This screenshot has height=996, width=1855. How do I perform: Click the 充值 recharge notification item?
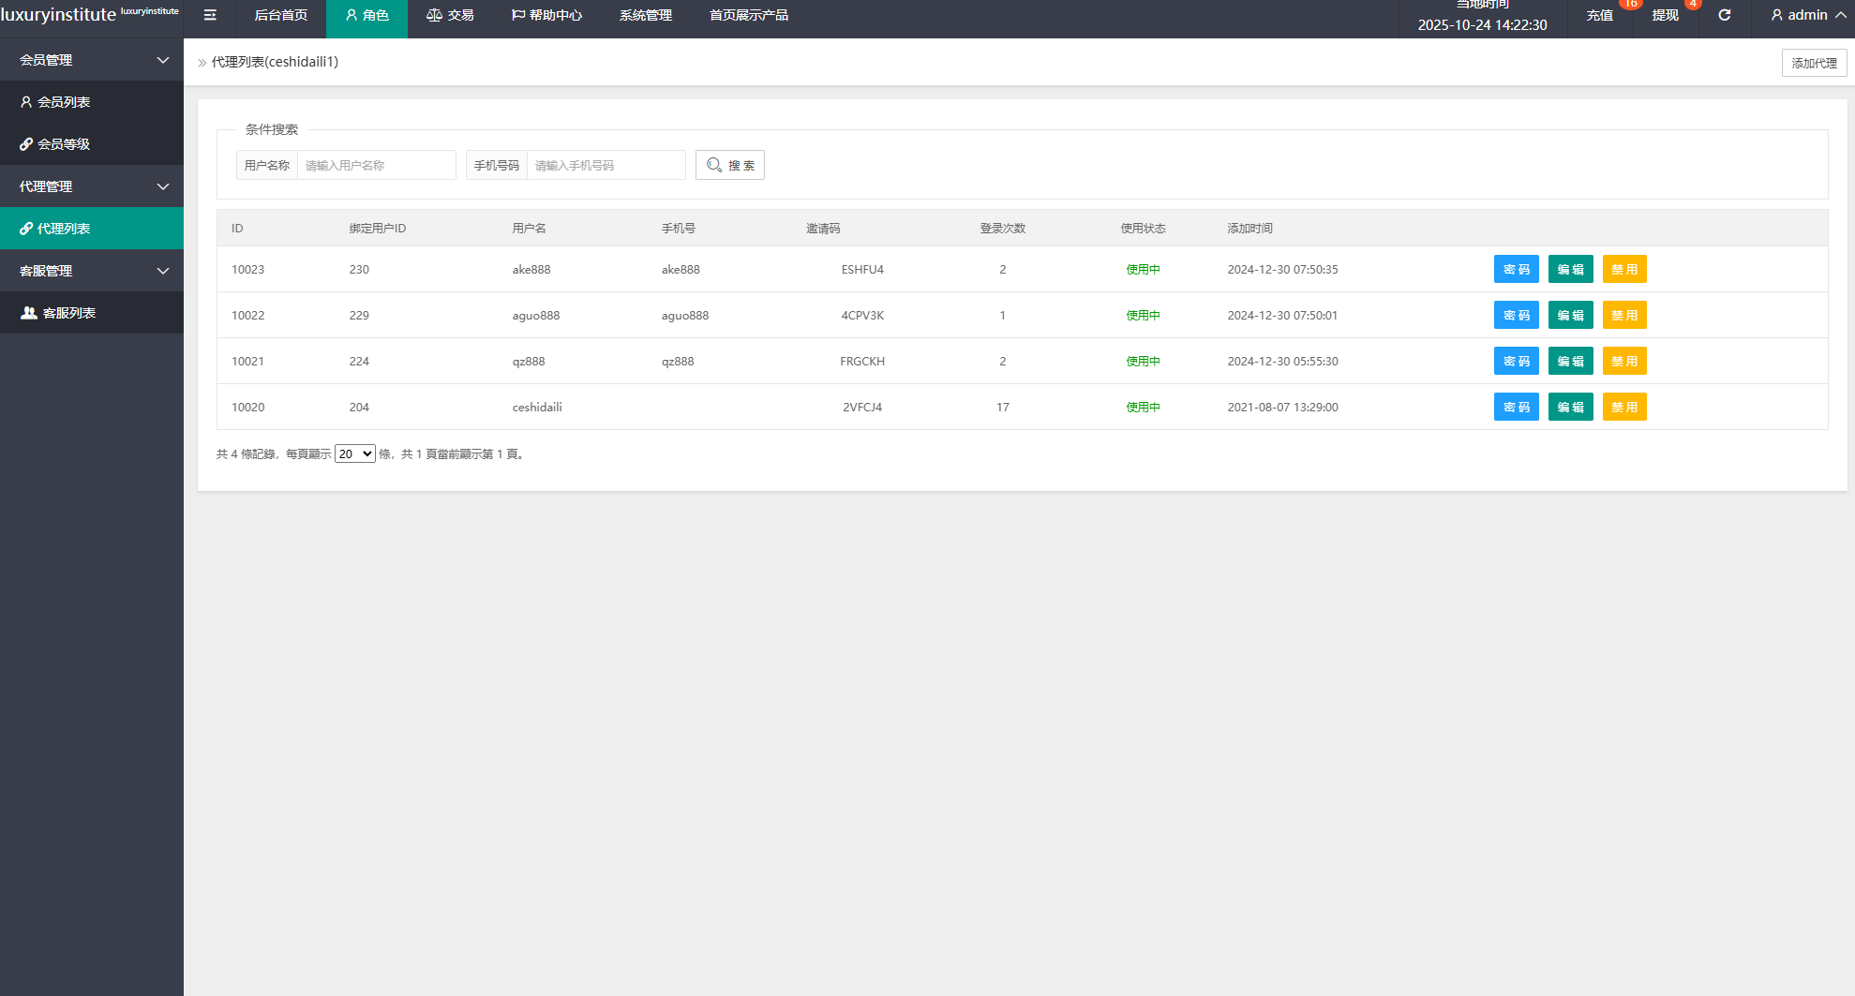[x=1599, y=15]
